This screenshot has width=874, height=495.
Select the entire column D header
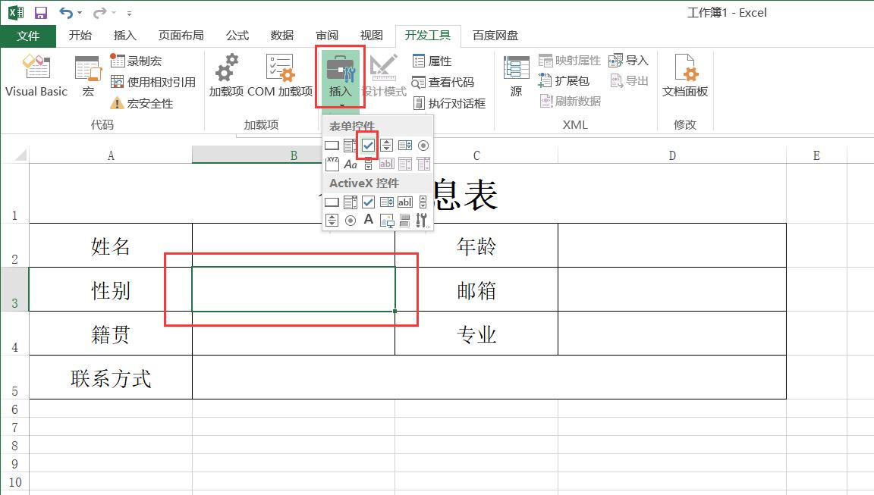(671, 155)
